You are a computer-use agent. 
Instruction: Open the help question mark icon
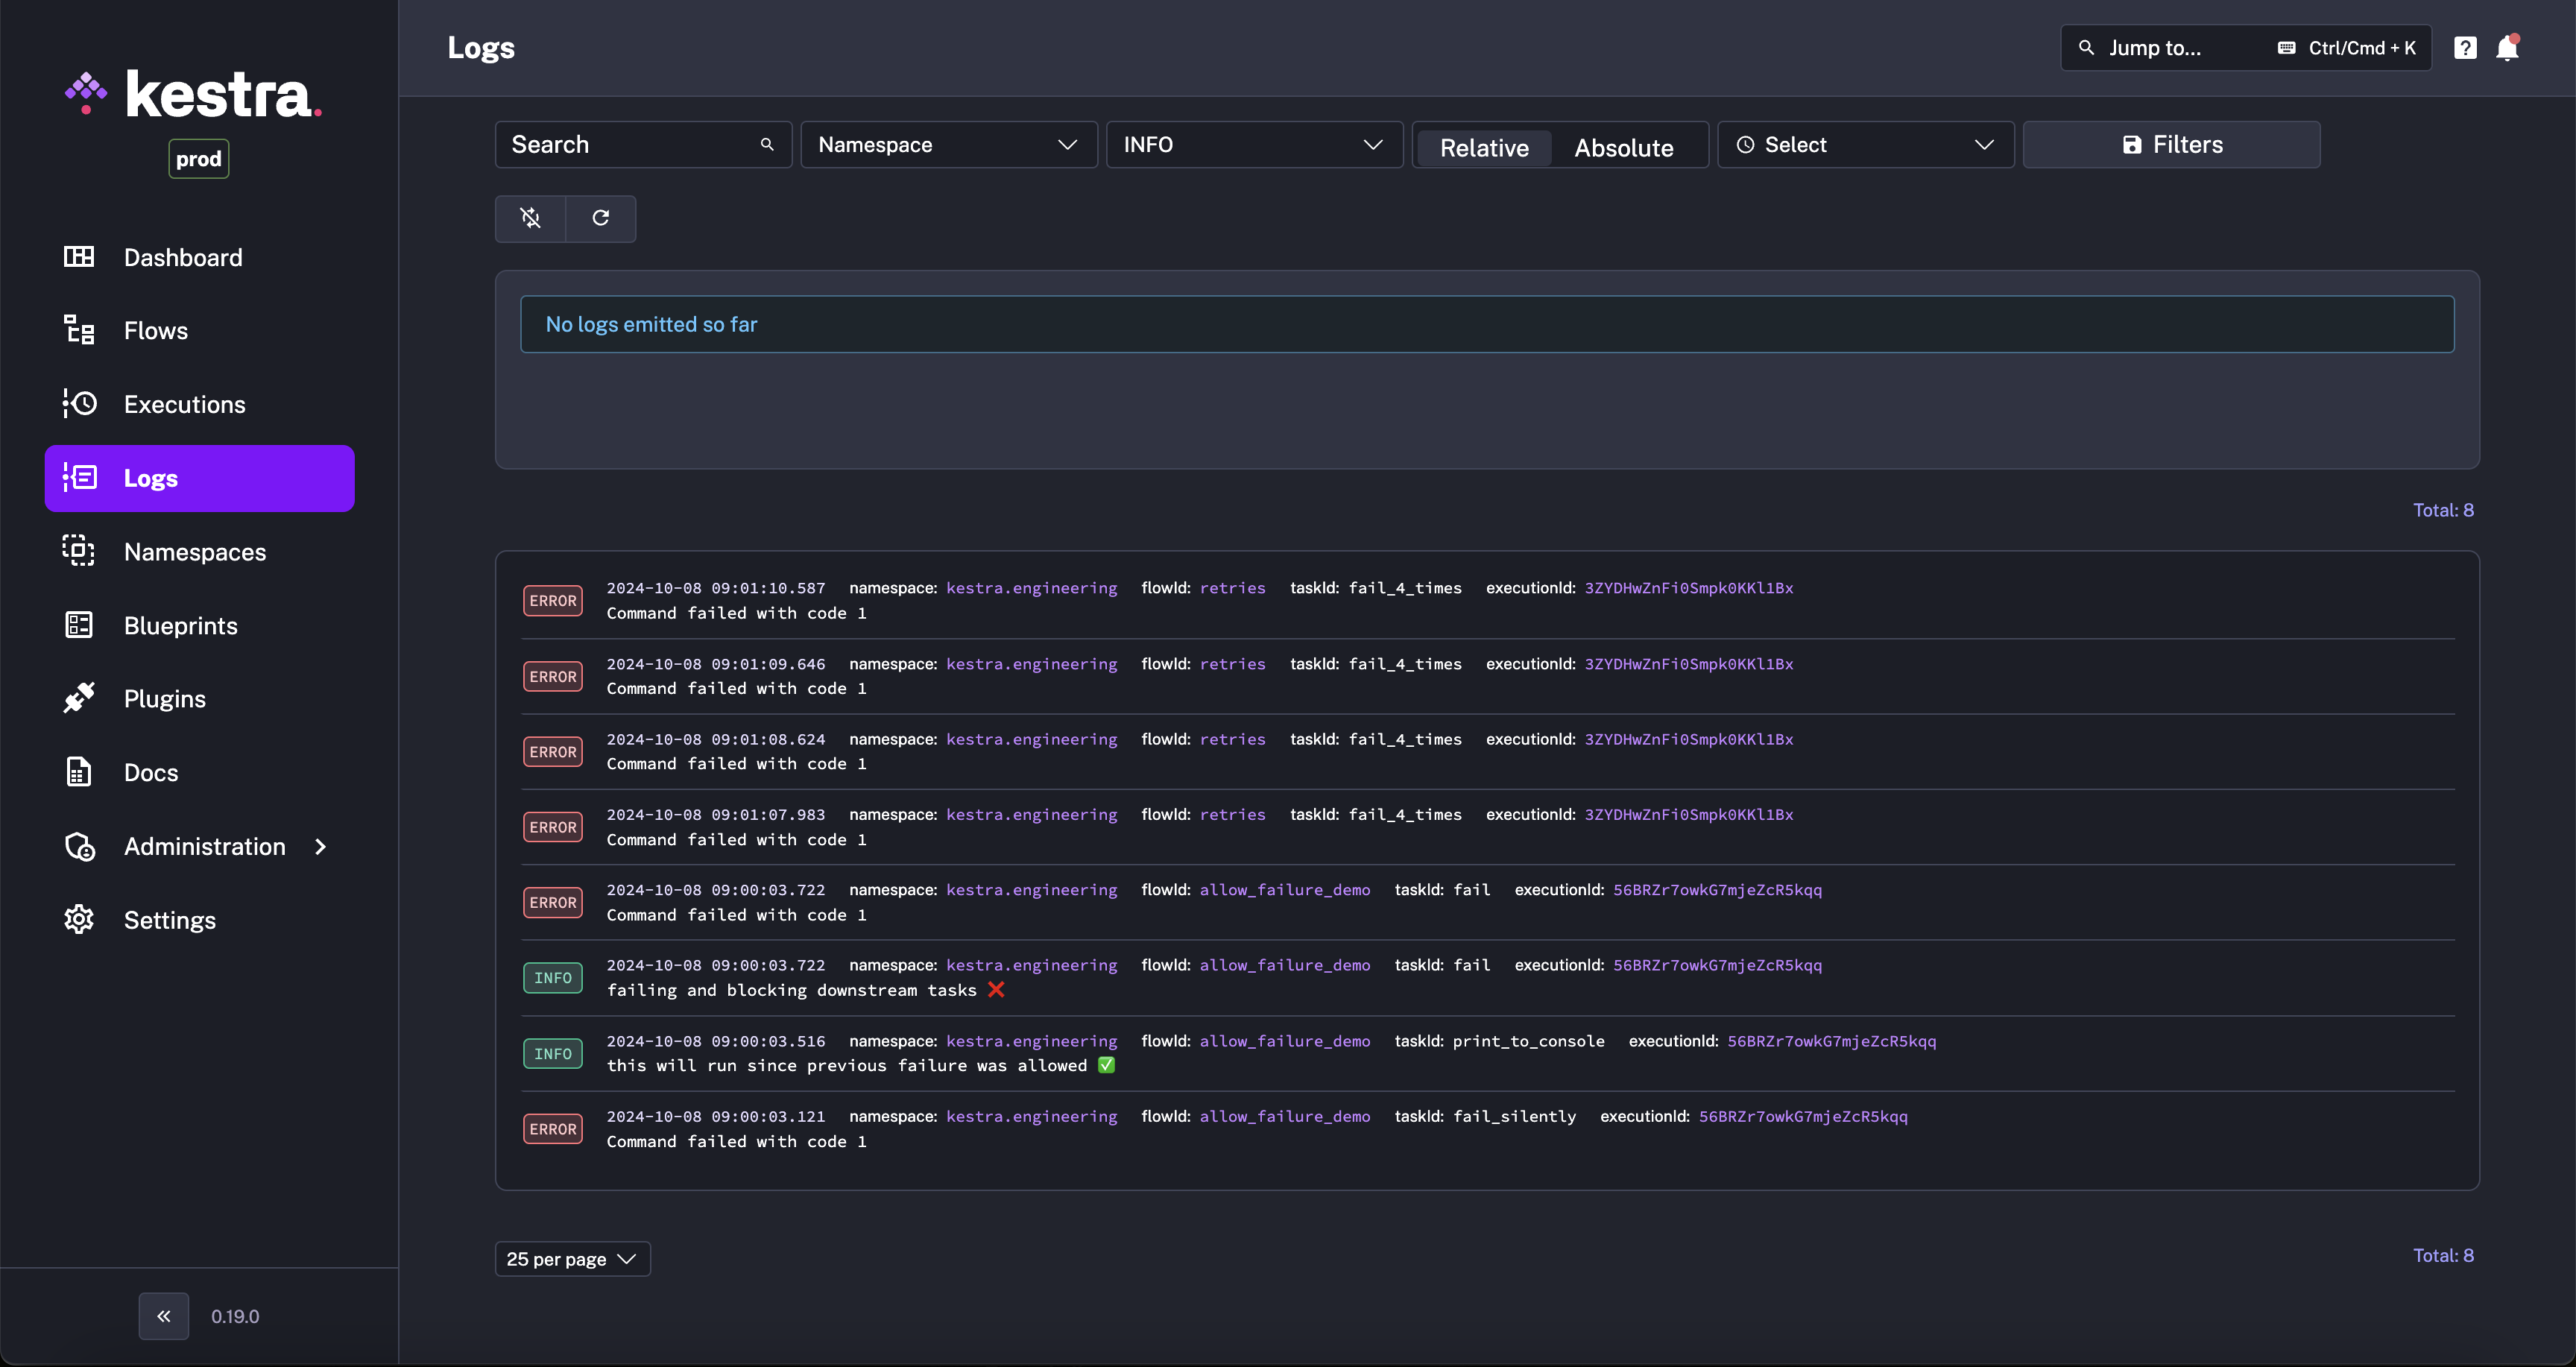tap(2465, 48)
